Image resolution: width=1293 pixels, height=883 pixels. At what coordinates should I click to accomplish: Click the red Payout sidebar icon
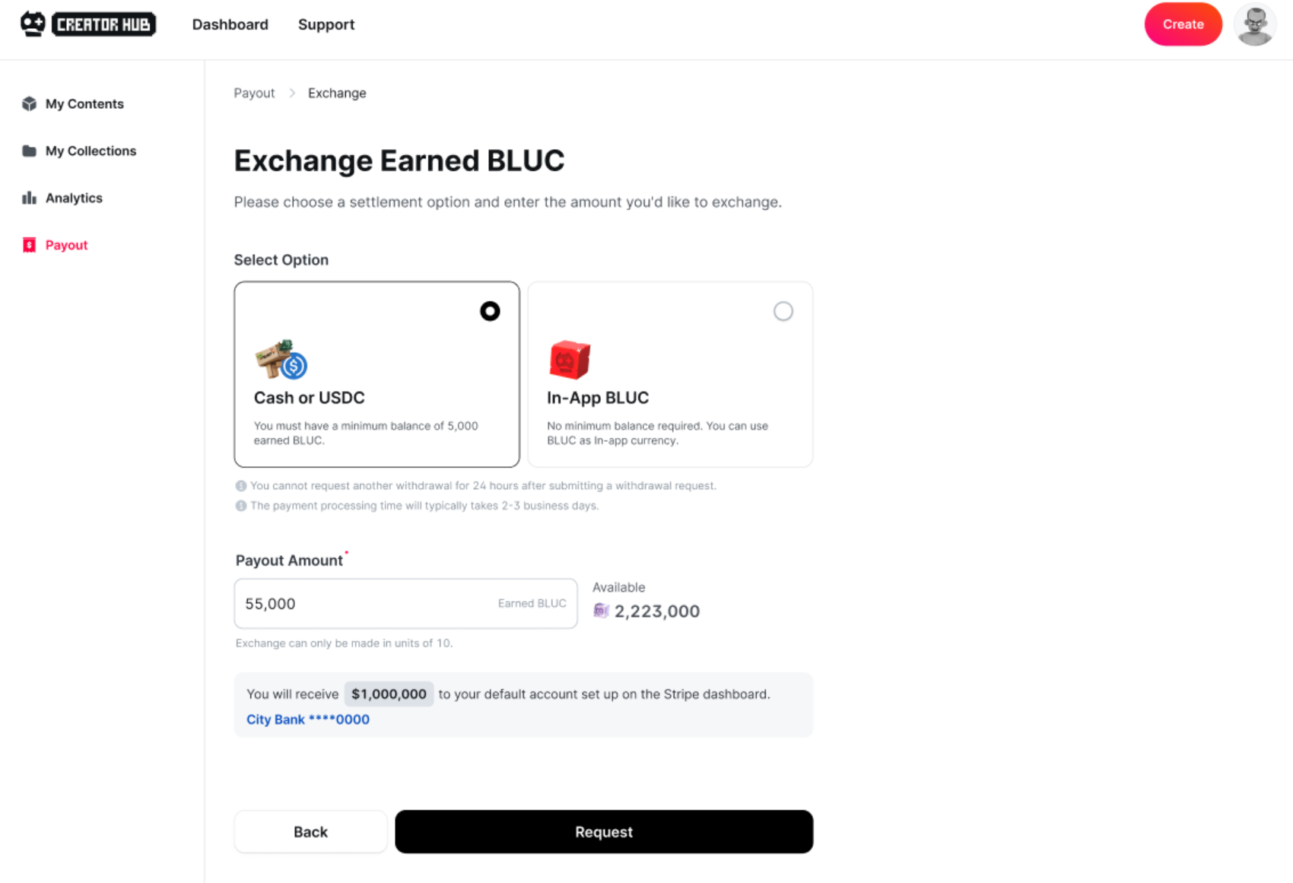pos(30,245)
